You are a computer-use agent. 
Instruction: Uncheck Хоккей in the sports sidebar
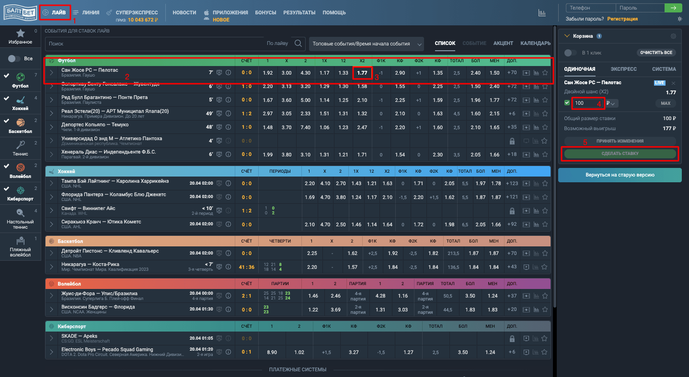click(6, 99)
